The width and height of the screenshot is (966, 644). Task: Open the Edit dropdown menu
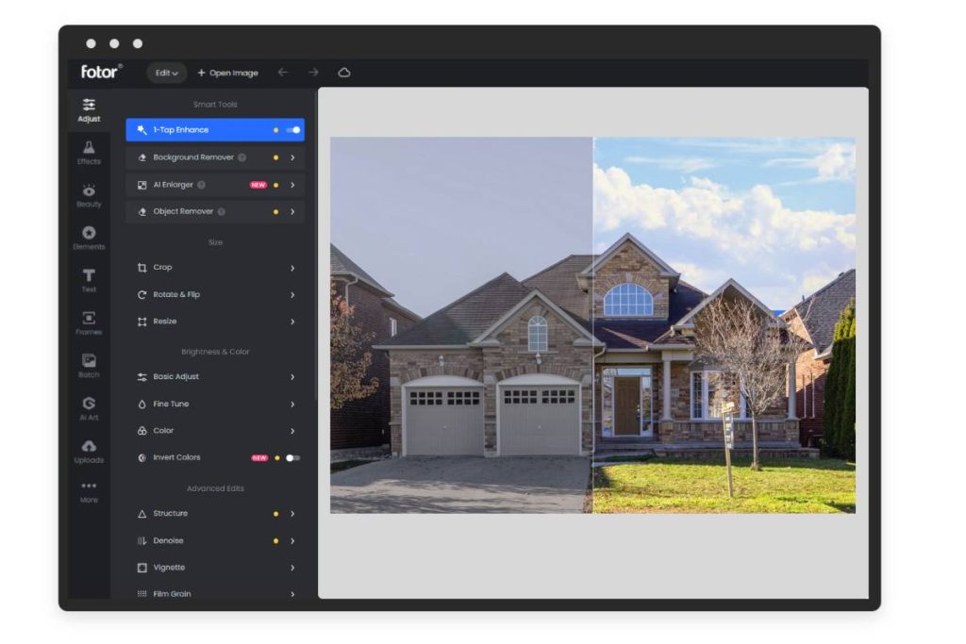pyautogui.click(x=167, y=73)
